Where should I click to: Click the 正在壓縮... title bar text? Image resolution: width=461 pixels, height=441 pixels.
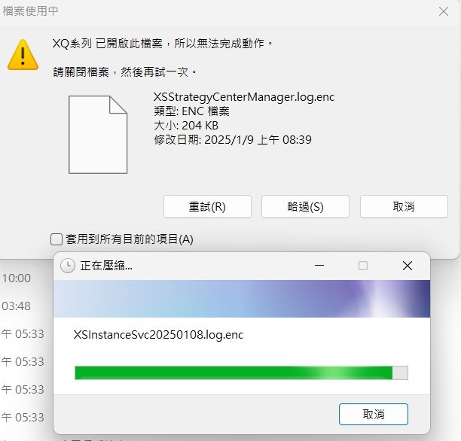pos(106,266)
